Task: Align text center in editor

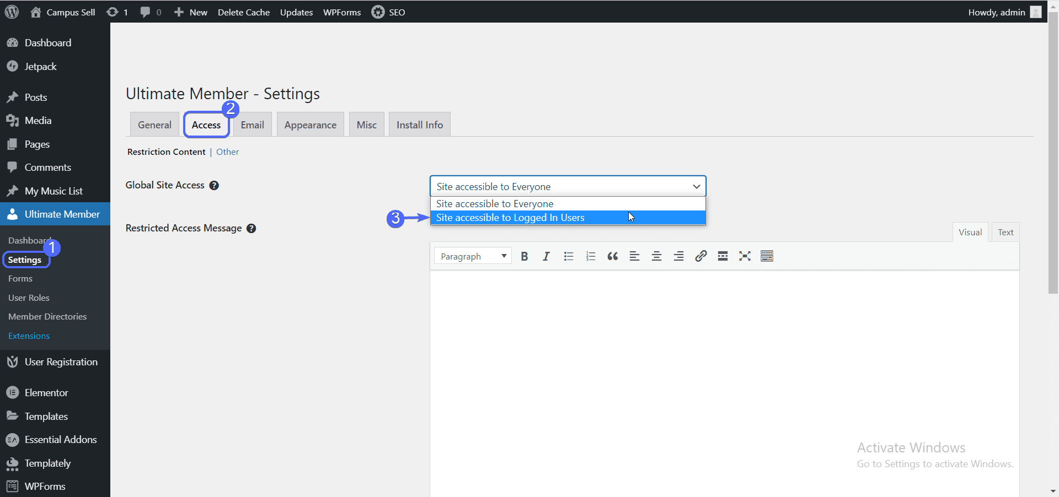Action: [657, 256]
